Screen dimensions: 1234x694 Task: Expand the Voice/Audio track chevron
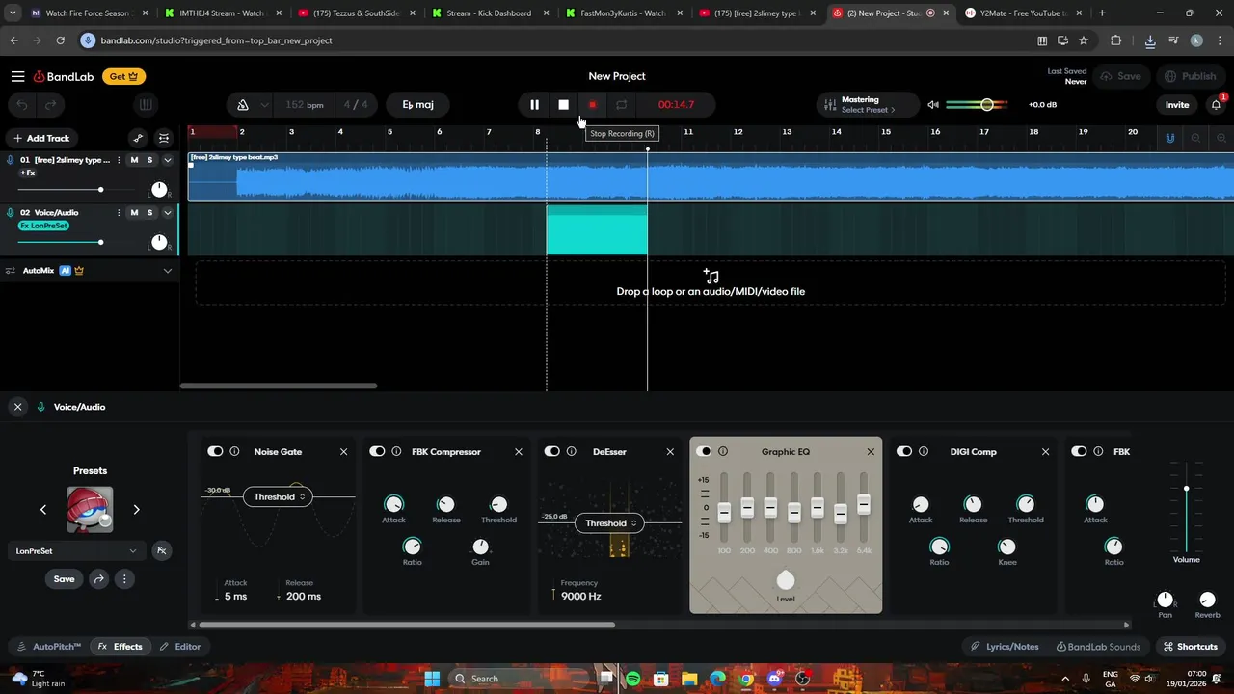coord(167,212)
